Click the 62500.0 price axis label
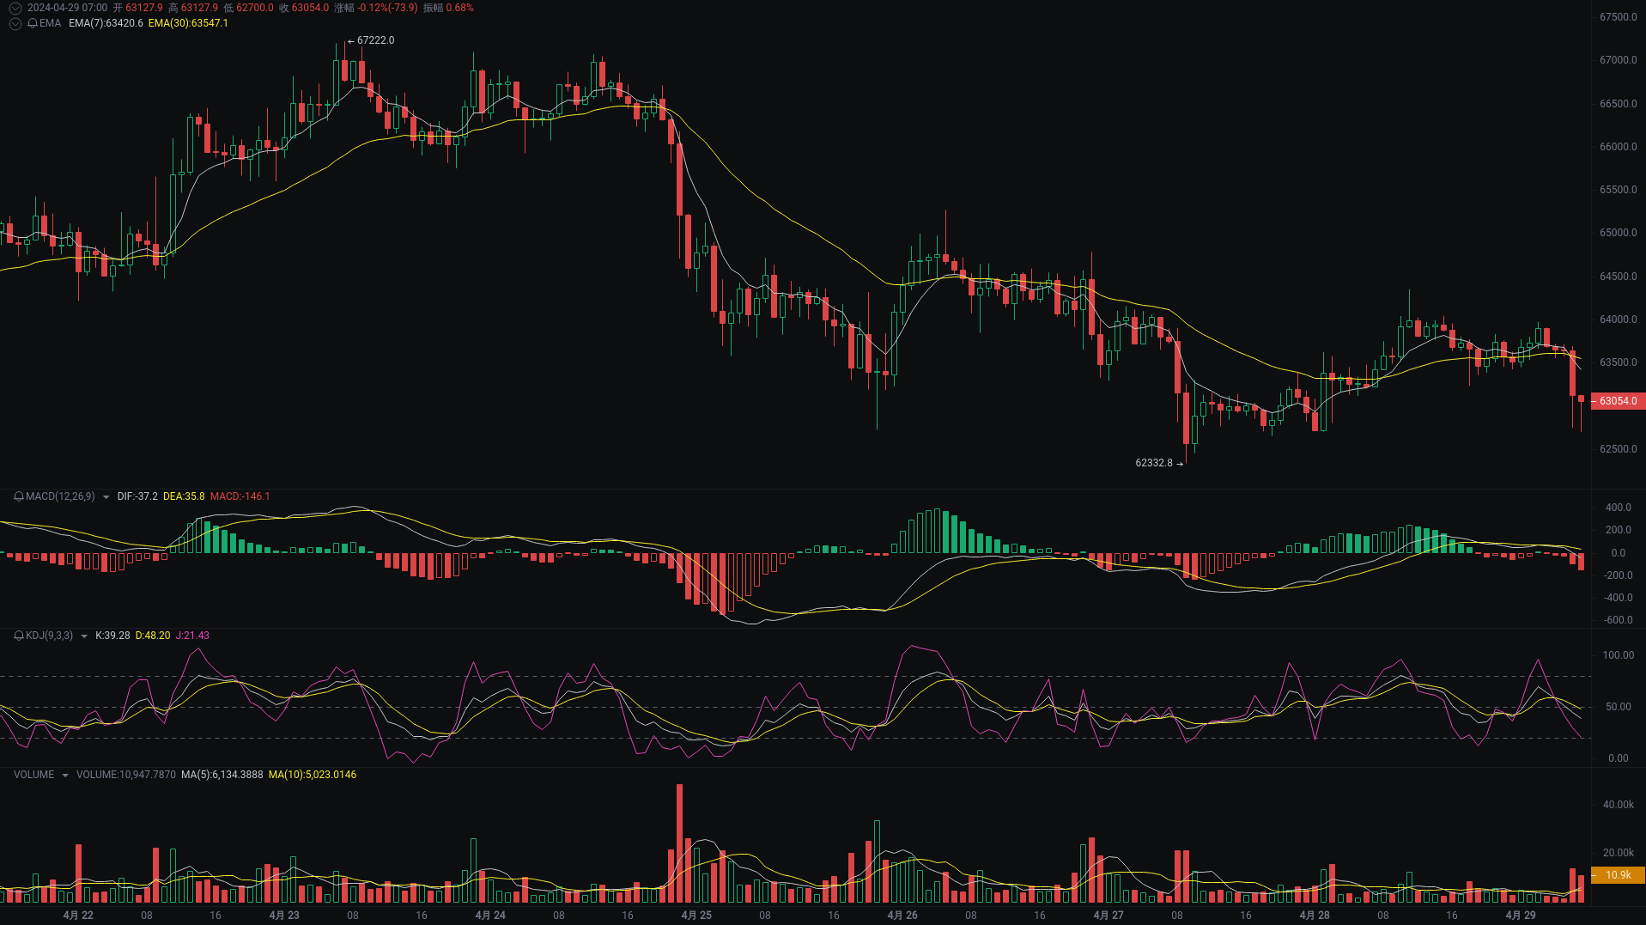1646x925 pixels. [1618, 449]
